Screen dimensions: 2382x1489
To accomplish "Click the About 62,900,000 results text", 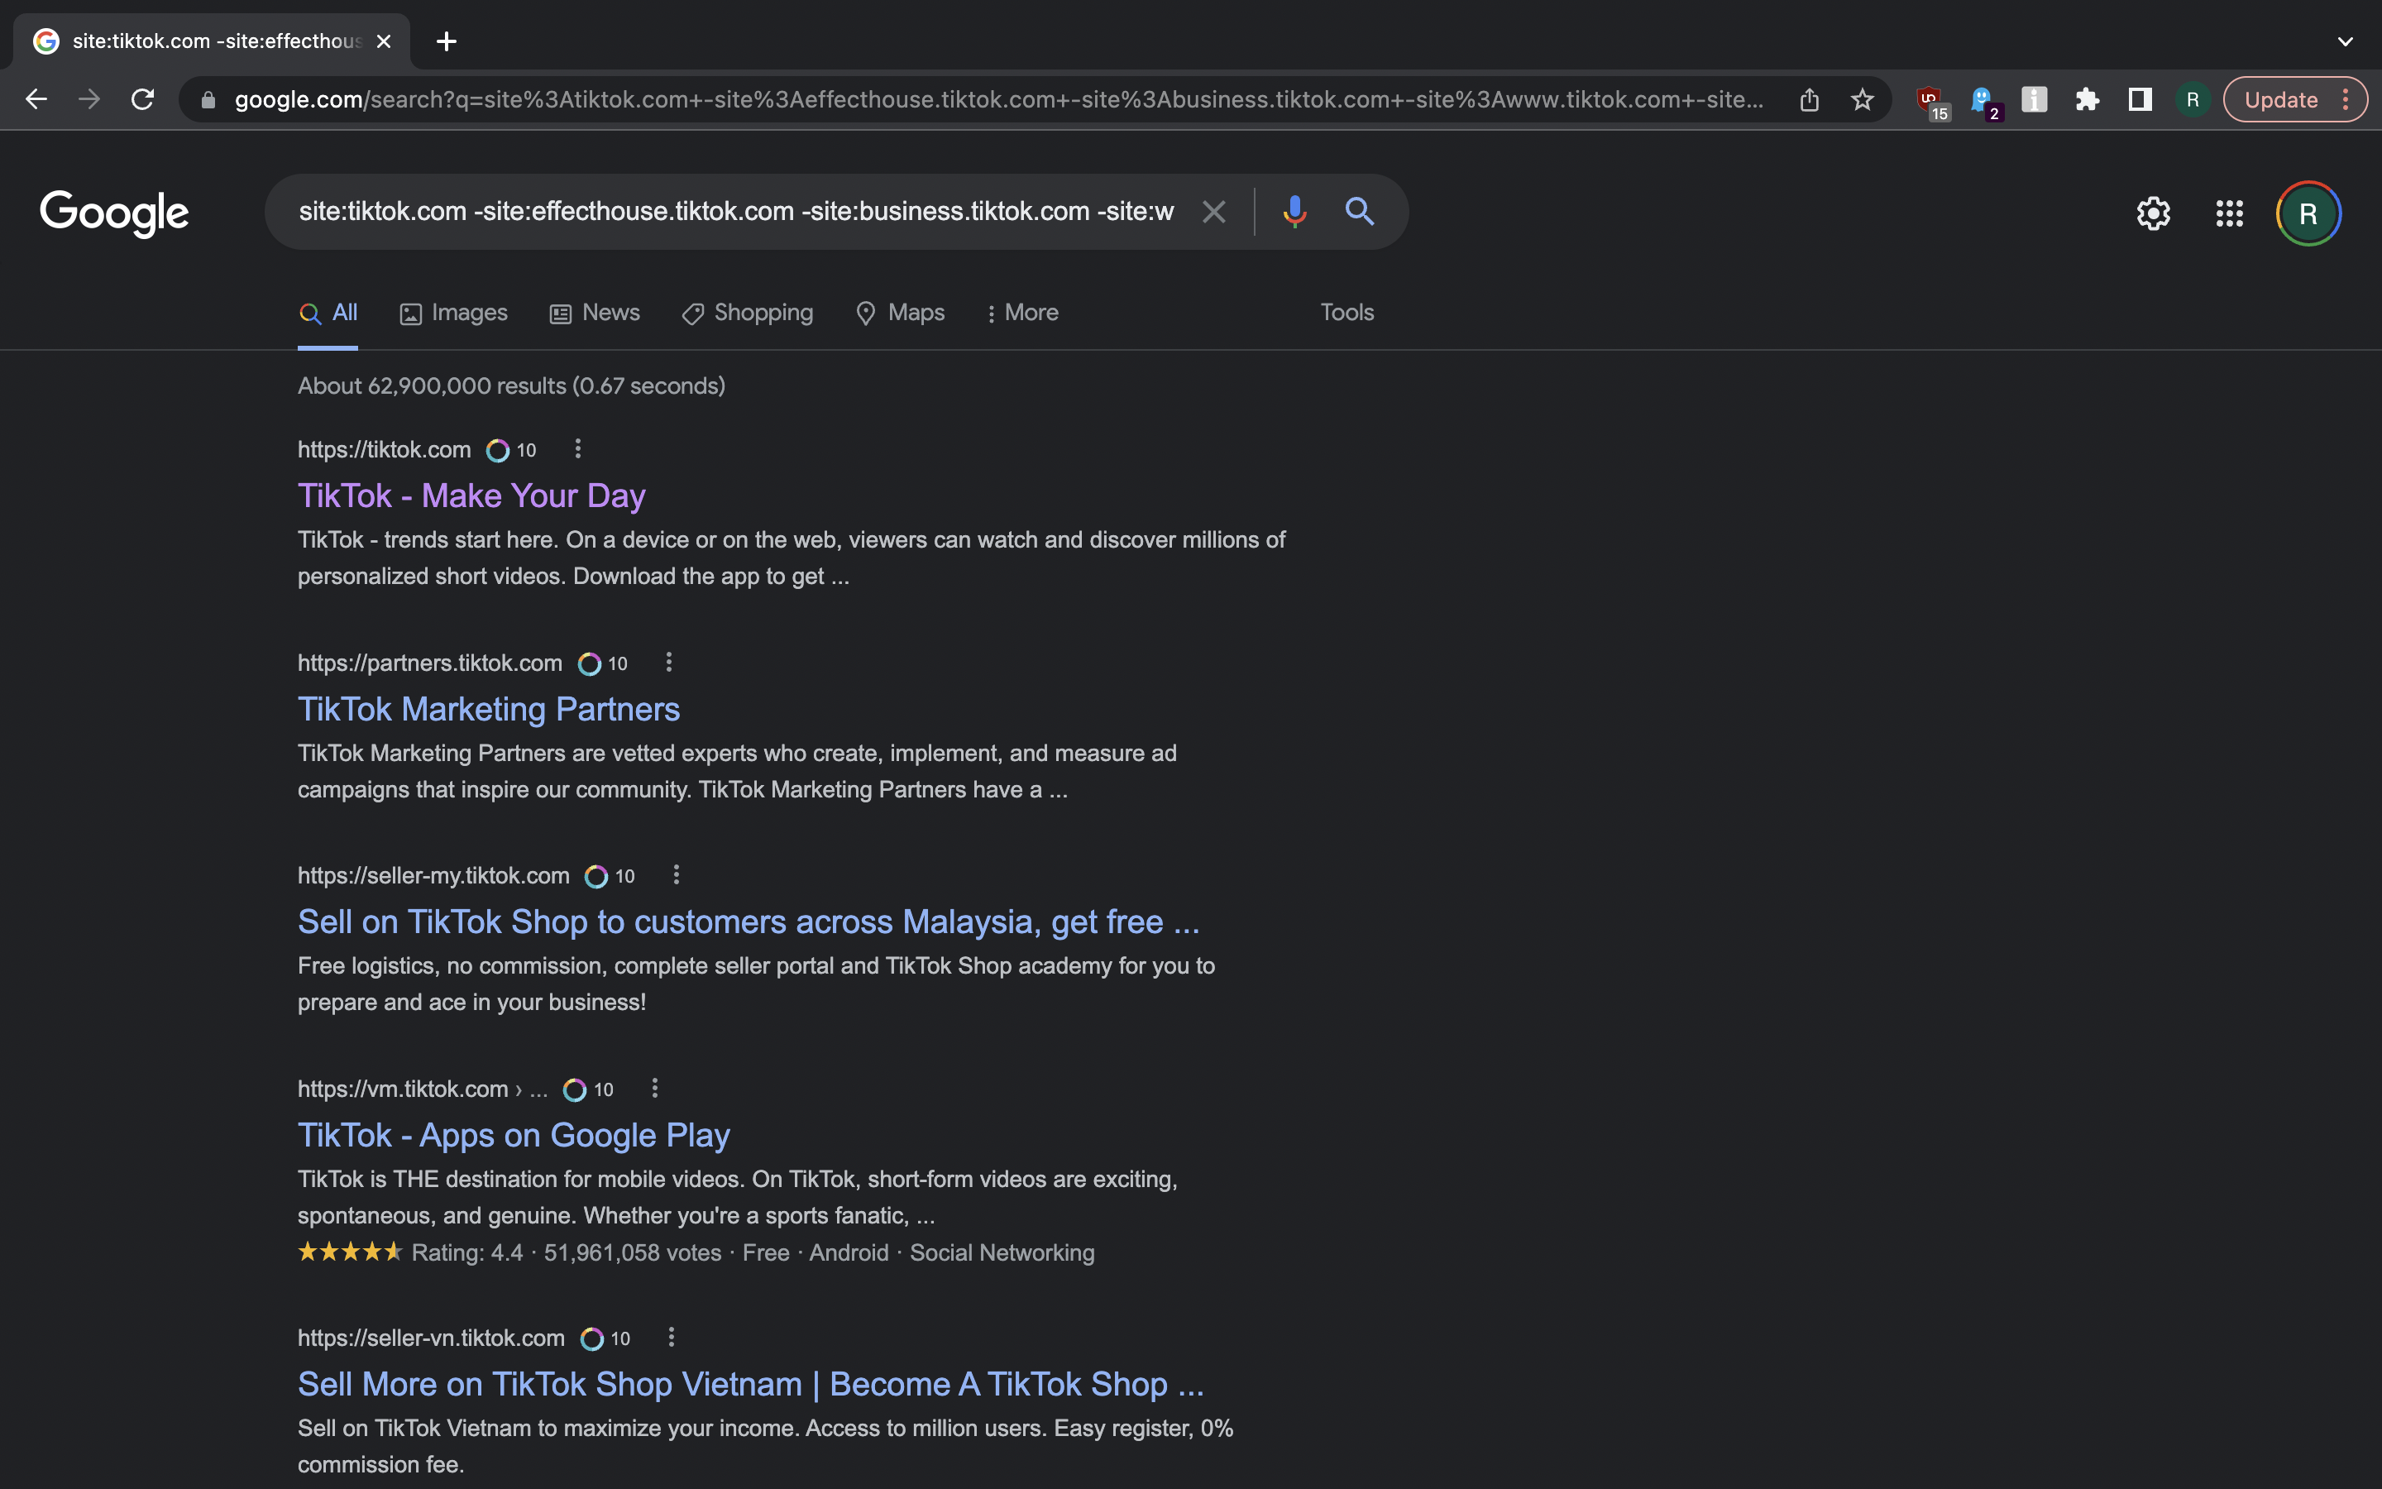I will (511, 386).
